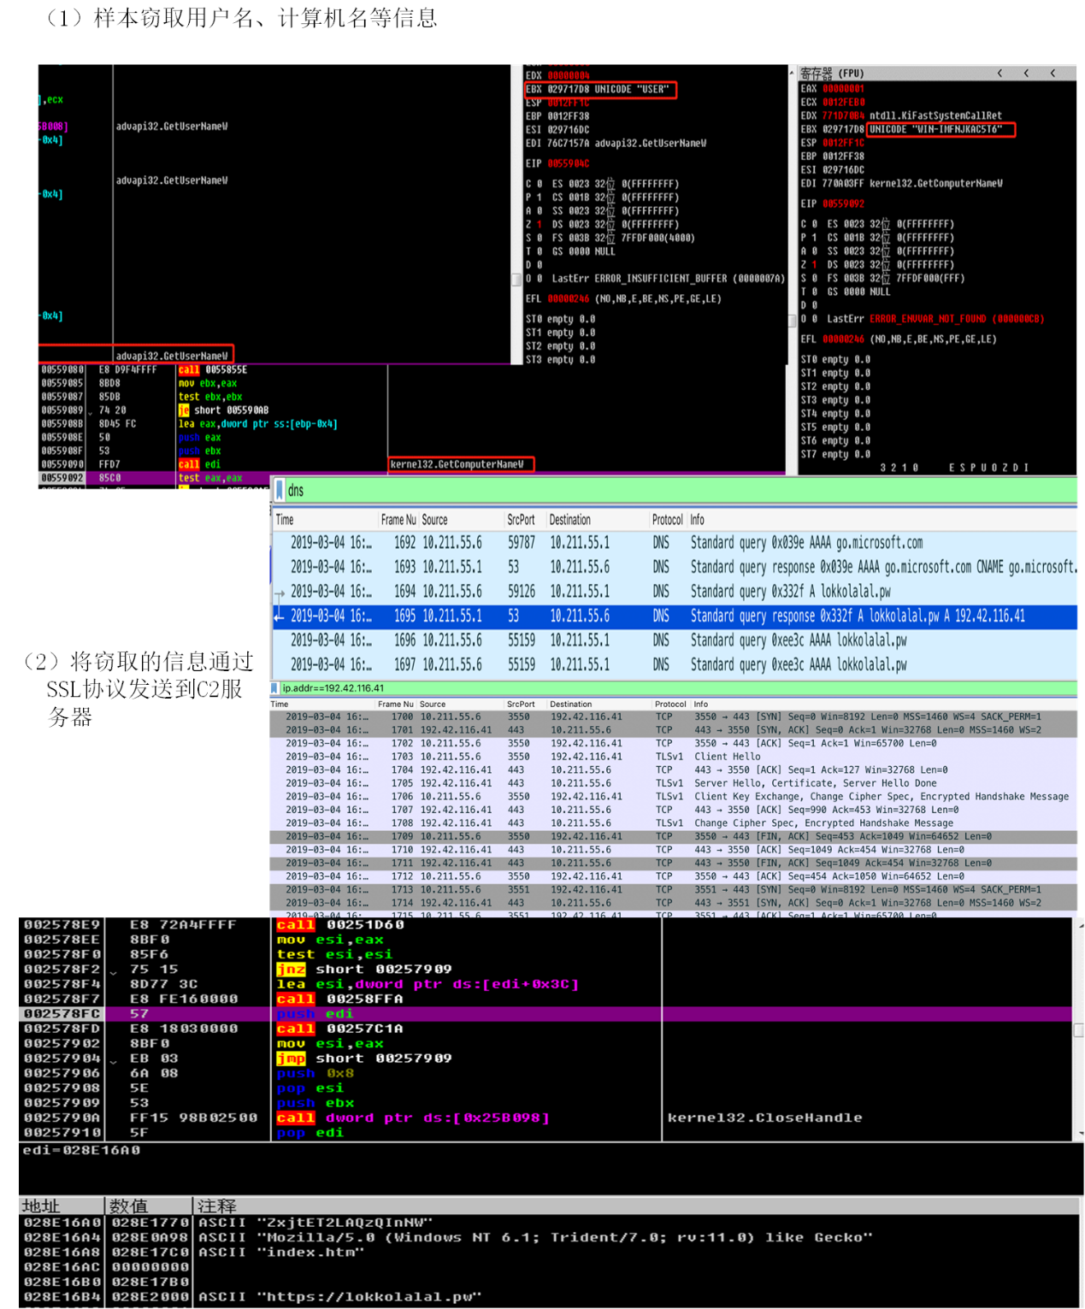Select frame 1708 Change Cipher Spec row
The image size is (1085, 1309).
[x=673, y=823]
